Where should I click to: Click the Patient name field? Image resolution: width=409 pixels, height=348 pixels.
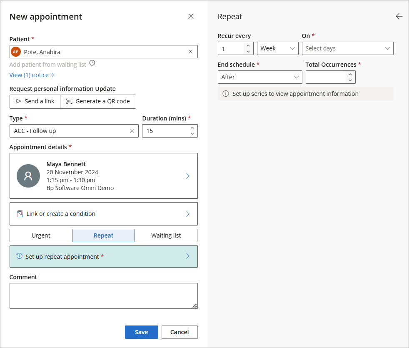pos(104,52)
